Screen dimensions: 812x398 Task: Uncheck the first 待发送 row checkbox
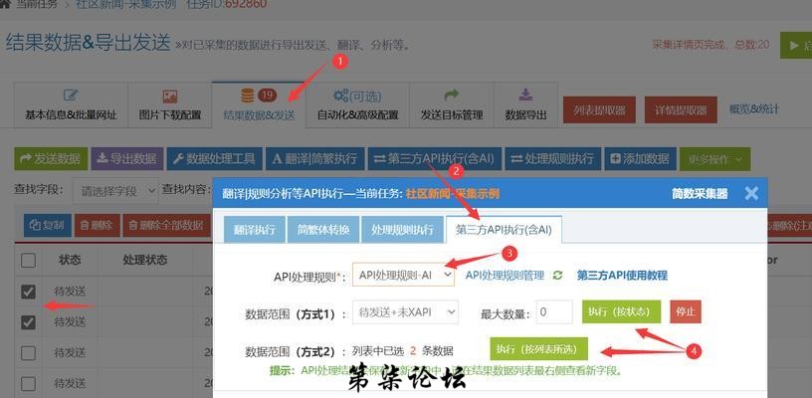29,292
